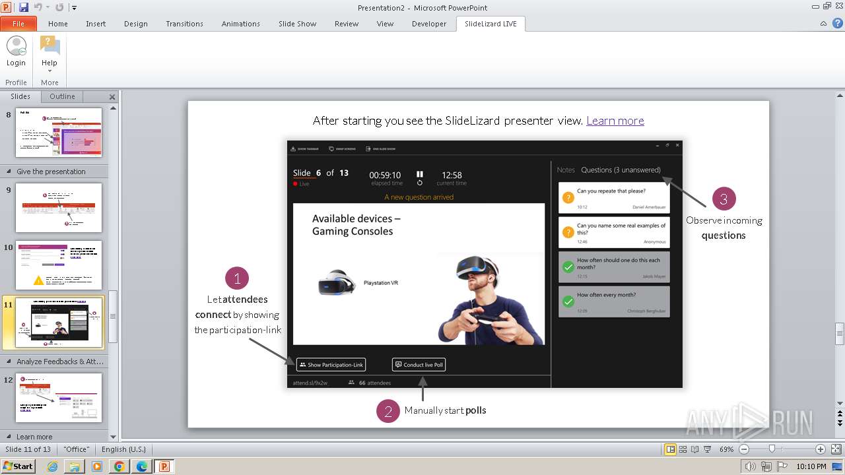Click the Save icon in quick access toolbar
845x475 pixels.
coord(24,7)
